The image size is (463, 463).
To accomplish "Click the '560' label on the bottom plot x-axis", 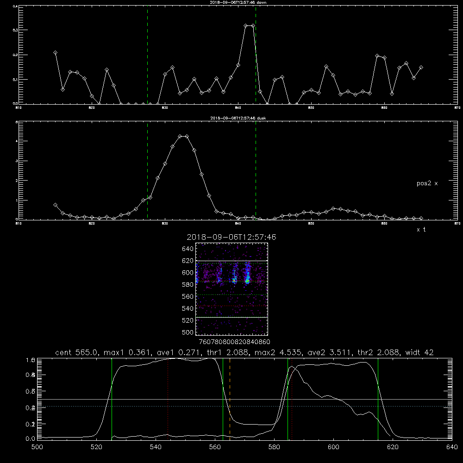I will pos(215,447).
